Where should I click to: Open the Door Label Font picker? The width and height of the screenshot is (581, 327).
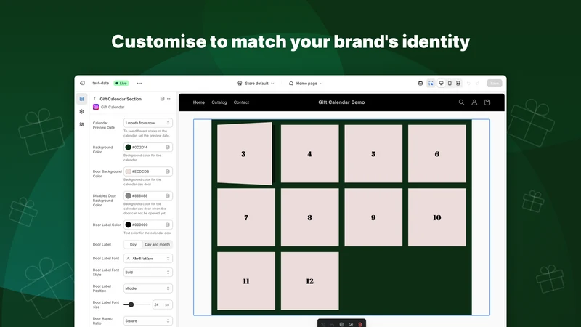[148, 259]
